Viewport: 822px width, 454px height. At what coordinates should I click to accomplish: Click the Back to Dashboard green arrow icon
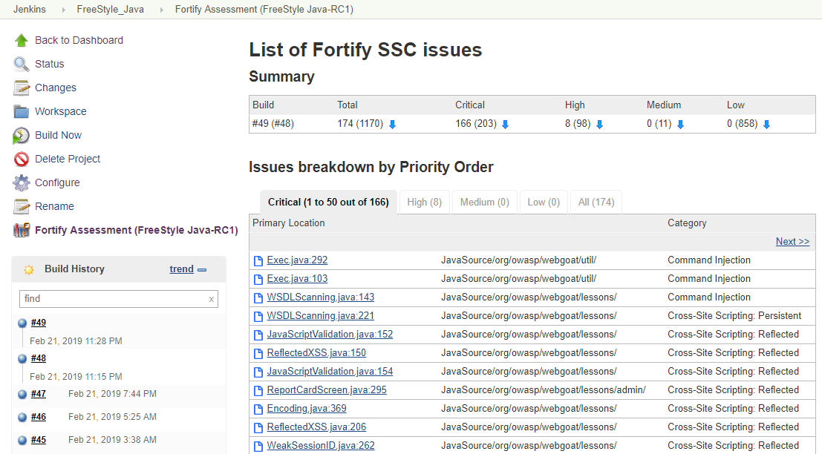22,40
